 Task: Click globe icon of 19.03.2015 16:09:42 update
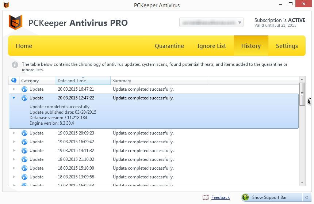pos(24,142)
